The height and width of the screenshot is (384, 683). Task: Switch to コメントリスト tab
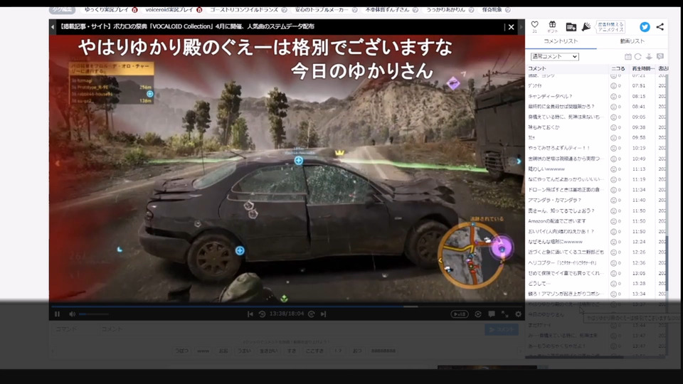pos(561,42)
